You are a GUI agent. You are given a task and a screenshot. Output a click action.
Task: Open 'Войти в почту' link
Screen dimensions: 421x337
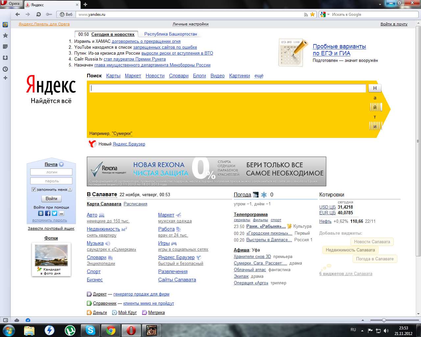tap(394, 24)
